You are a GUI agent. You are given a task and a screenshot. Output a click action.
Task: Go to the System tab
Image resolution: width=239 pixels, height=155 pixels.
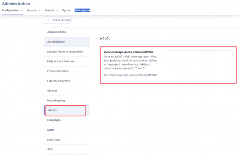67,10
